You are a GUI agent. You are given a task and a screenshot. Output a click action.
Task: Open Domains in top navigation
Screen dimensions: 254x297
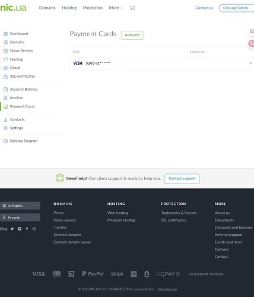pos(47,8)
